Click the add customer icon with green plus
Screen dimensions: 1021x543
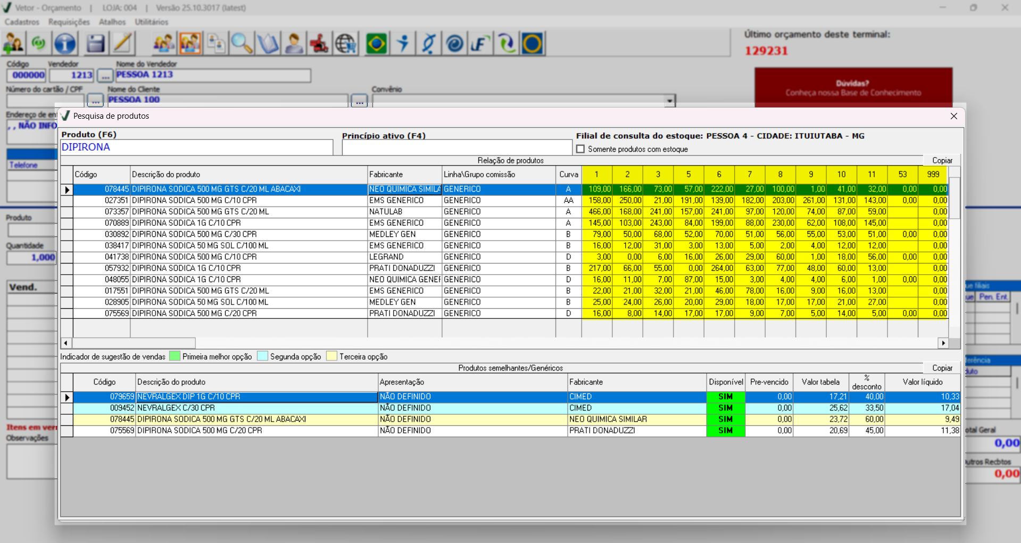click(x=13, y=44)
